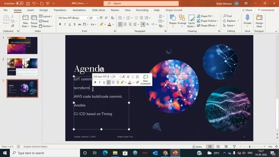Click Clear All Formatting icon
This screenshot has height=157, width=279.
click(112, 18)
